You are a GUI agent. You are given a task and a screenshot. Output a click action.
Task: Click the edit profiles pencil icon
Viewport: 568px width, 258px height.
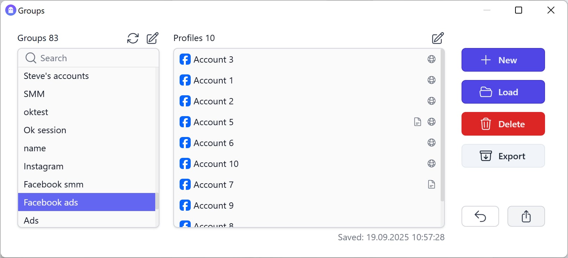(x=438, y=38)
